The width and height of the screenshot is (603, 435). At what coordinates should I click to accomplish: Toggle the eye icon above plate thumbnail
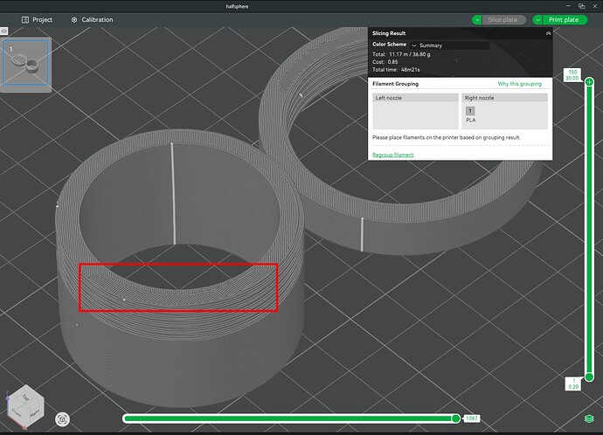coord(3,31)
